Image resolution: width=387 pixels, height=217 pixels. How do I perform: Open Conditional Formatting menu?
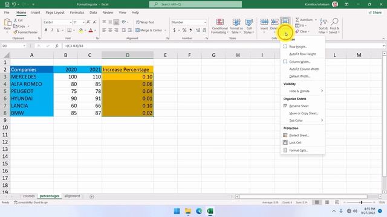click(220, 26)
